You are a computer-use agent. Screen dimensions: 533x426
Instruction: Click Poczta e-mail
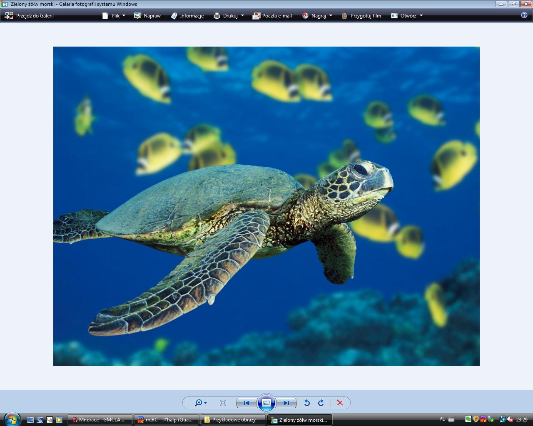(272, 16)
